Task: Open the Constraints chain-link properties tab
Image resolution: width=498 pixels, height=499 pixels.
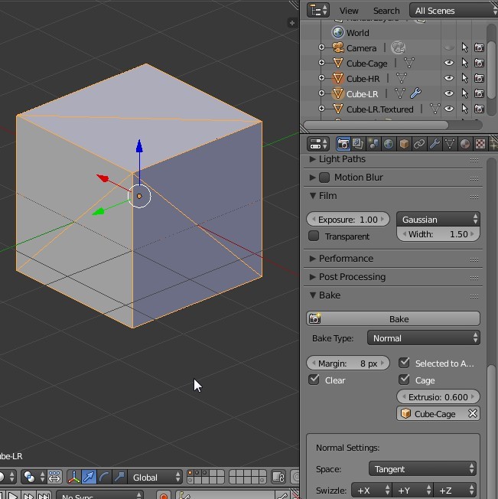Action: [x=419, y=144]
